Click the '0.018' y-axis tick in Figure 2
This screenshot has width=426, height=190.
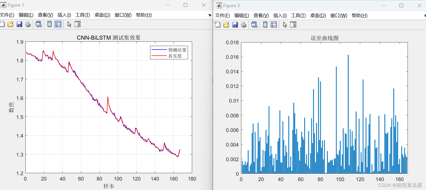click(232, 42)
